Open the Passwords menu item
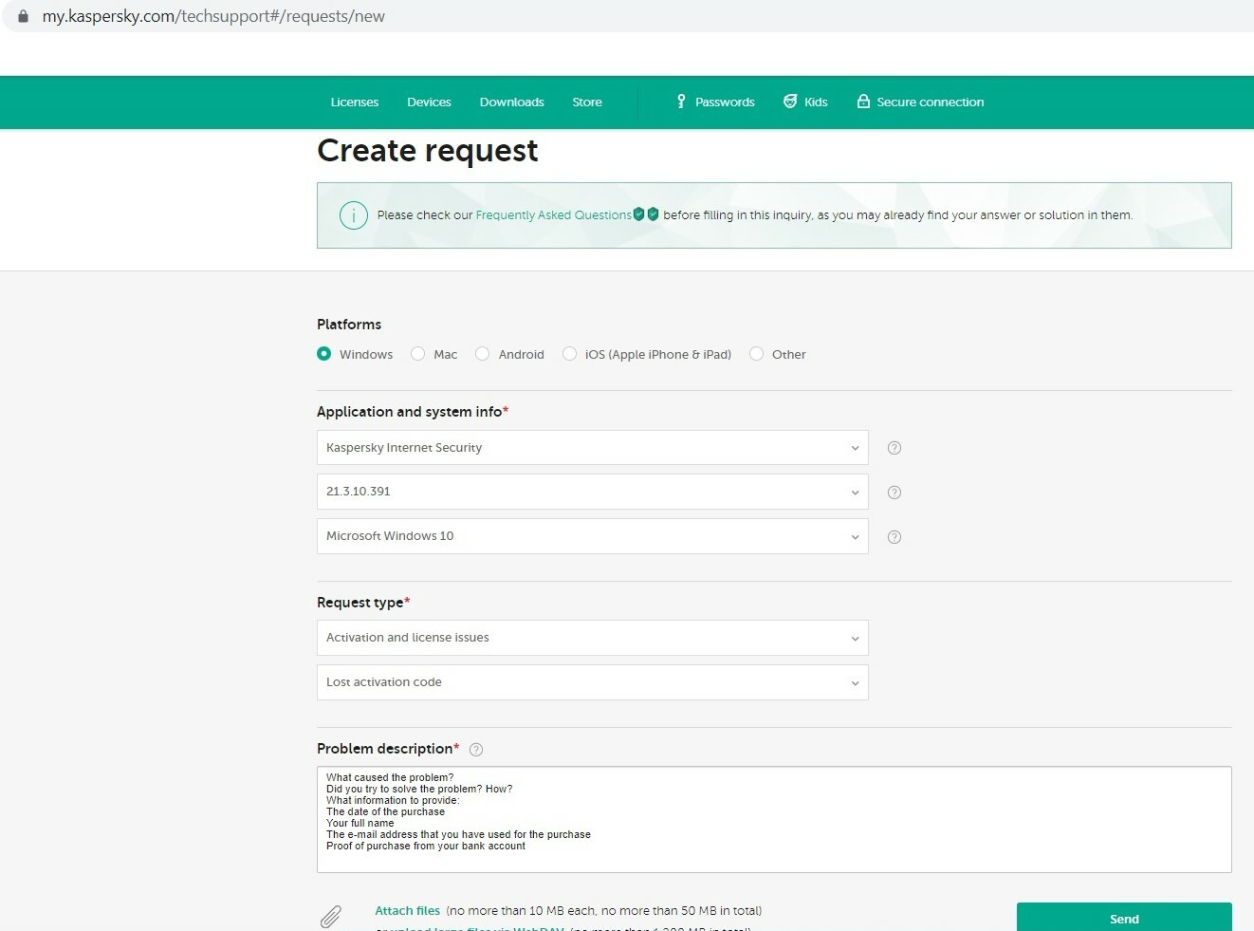The height and width of the screenshot is (931, 1254). point(725,102)
